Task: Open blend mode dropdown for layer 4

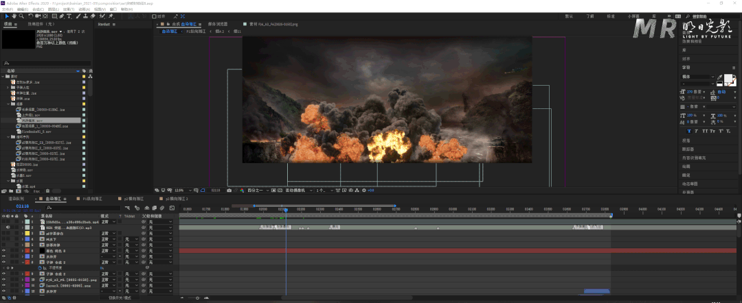Action: (109, 239)
